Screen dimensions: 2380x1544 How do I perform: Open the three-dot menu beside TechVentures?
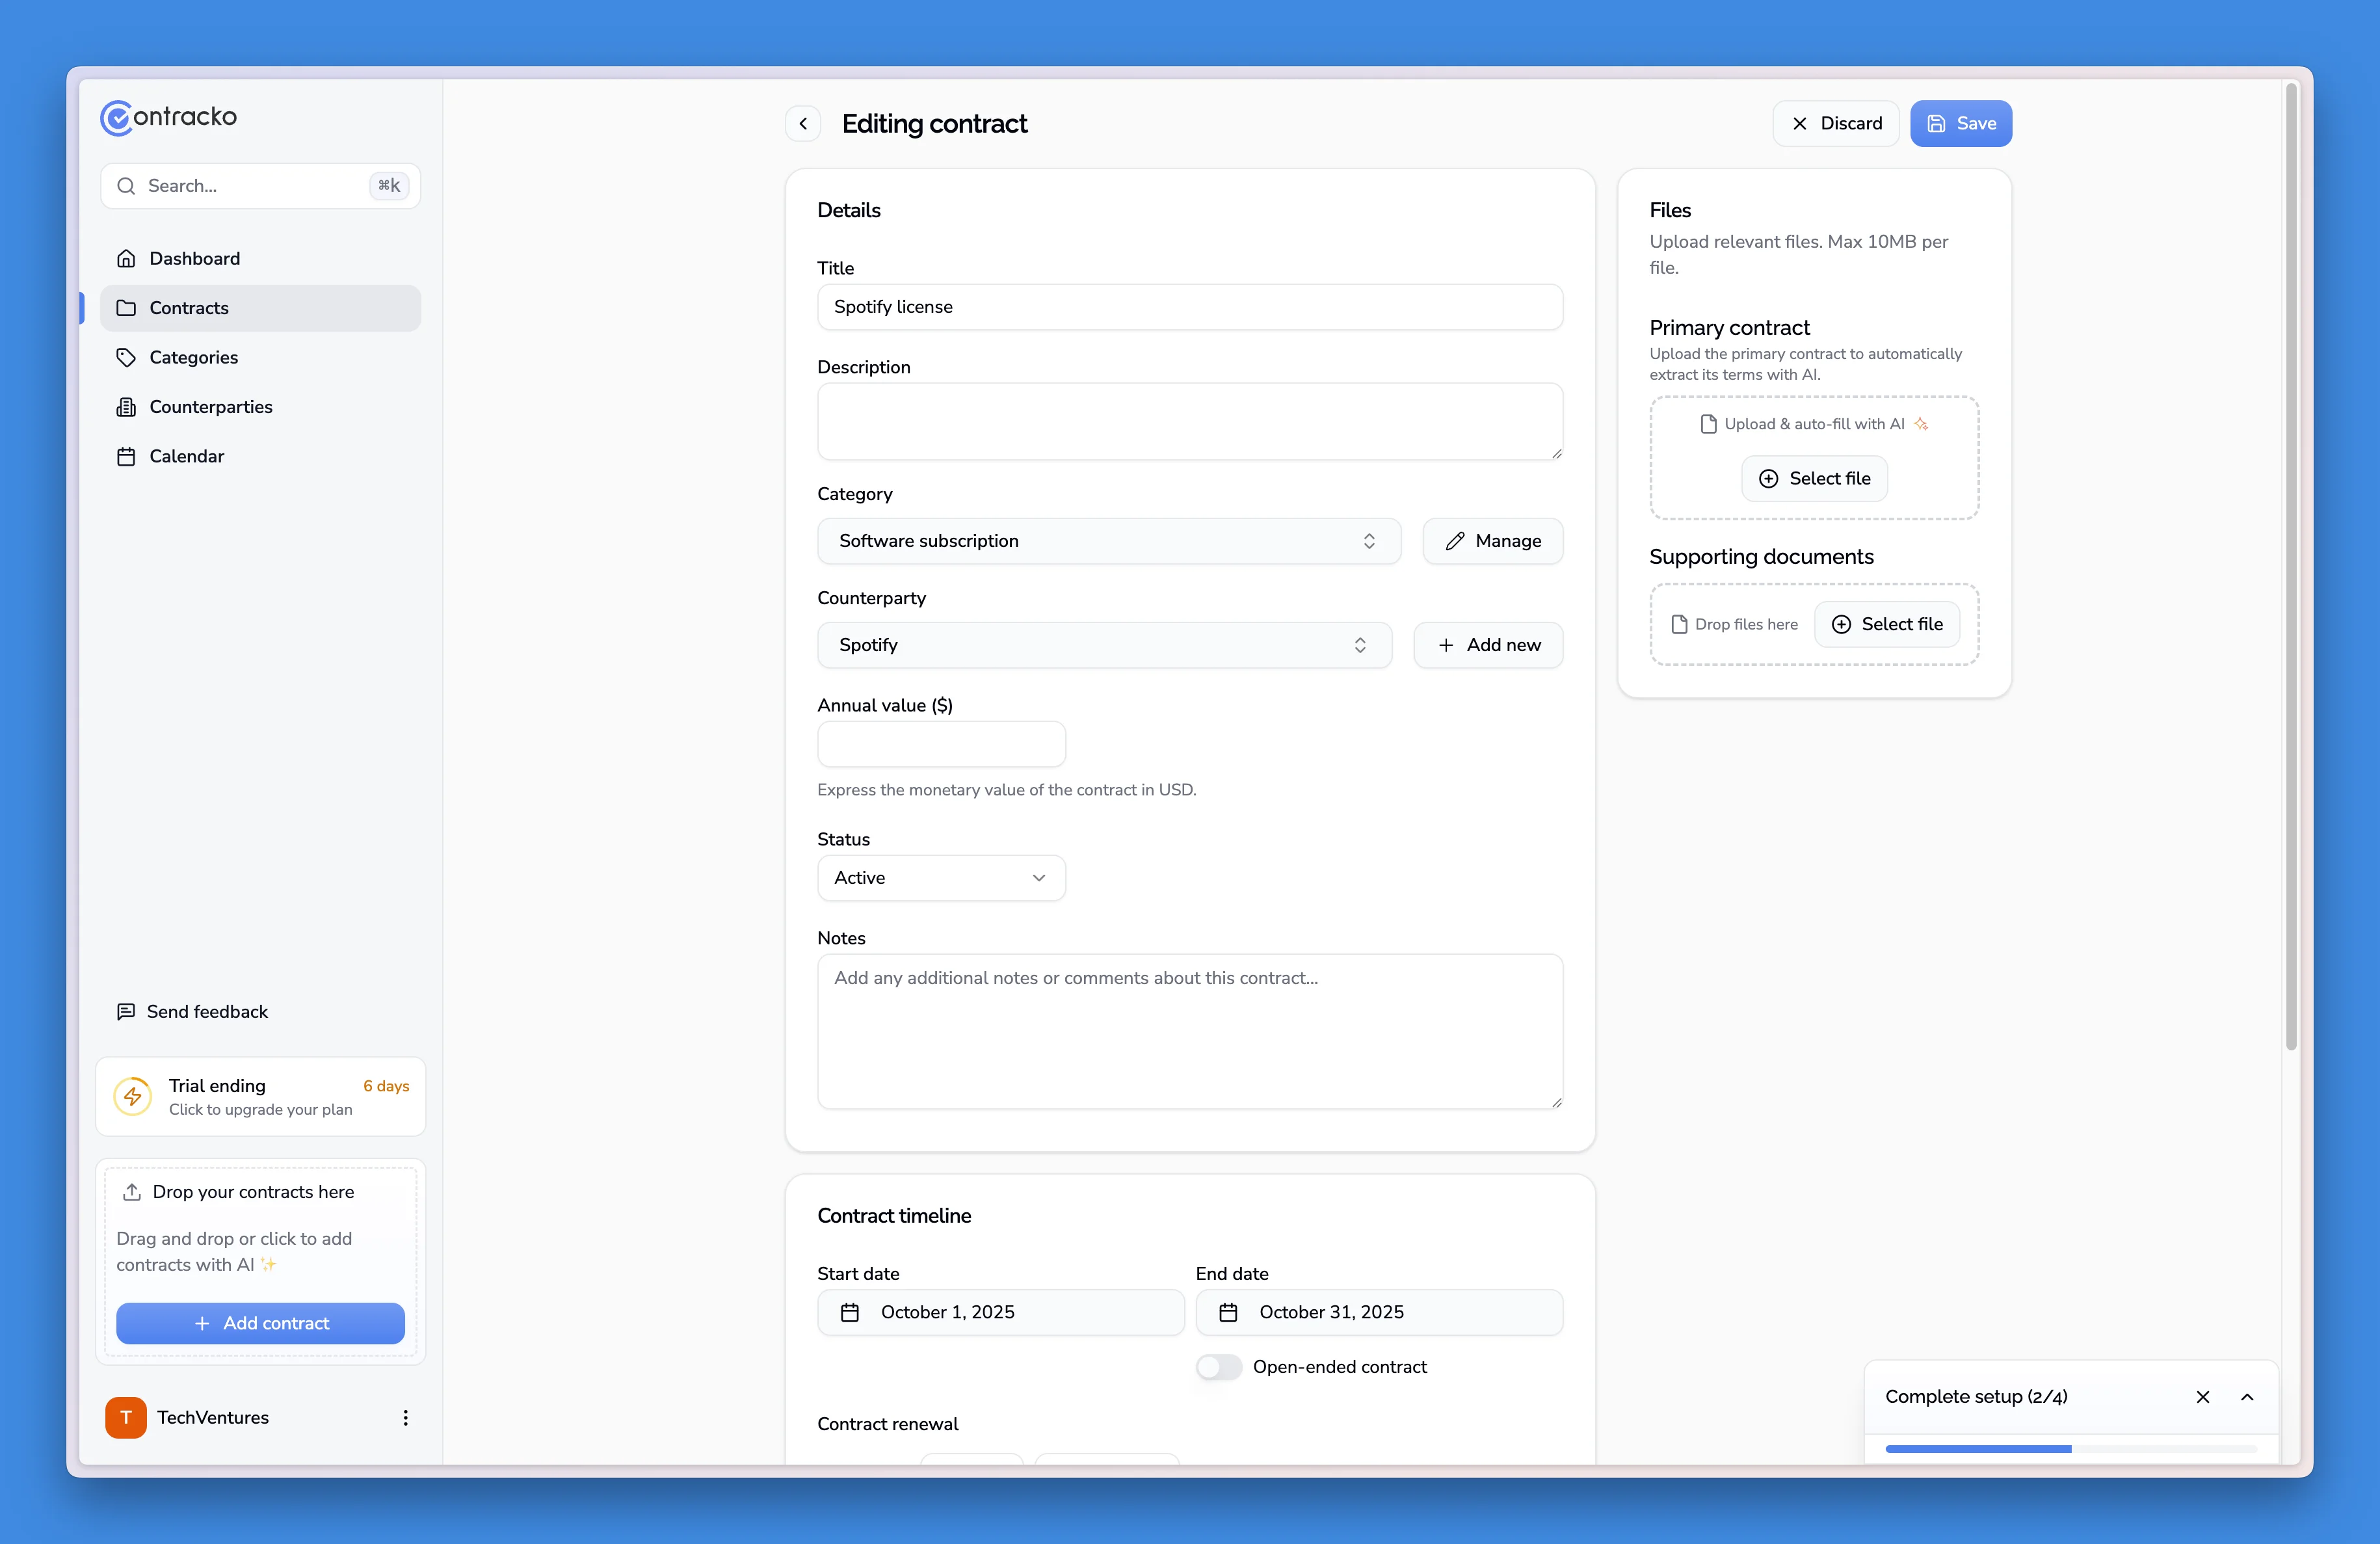point(405,1417)
